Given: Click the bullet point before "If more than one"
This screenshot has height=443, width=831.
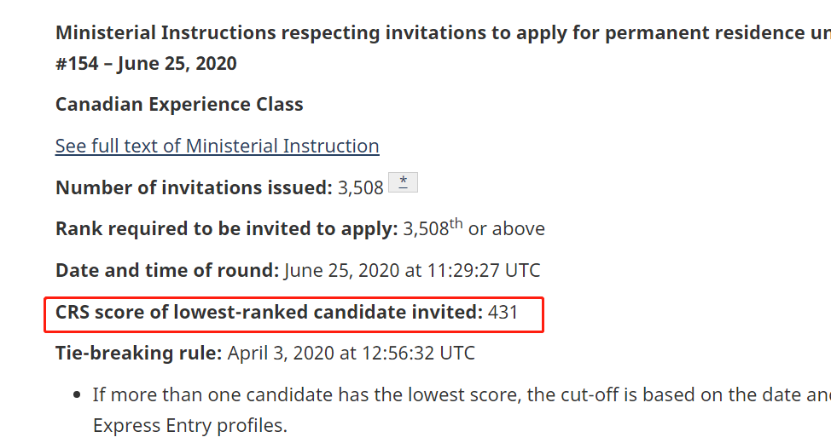Looking at the screenshot, I should [78, 395].
